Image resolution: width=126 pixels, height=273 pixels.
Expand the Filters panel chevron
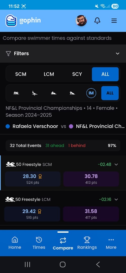pyautogui.click(x=118, y=53)
